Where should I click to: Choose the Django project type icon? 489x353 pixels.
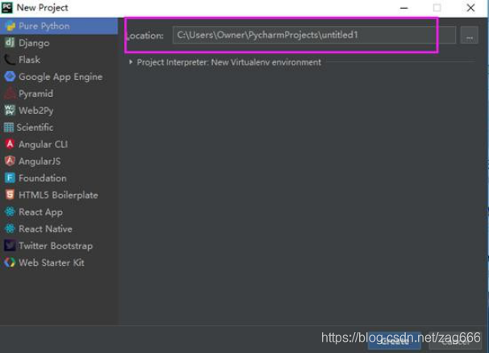tap(10, 43)
